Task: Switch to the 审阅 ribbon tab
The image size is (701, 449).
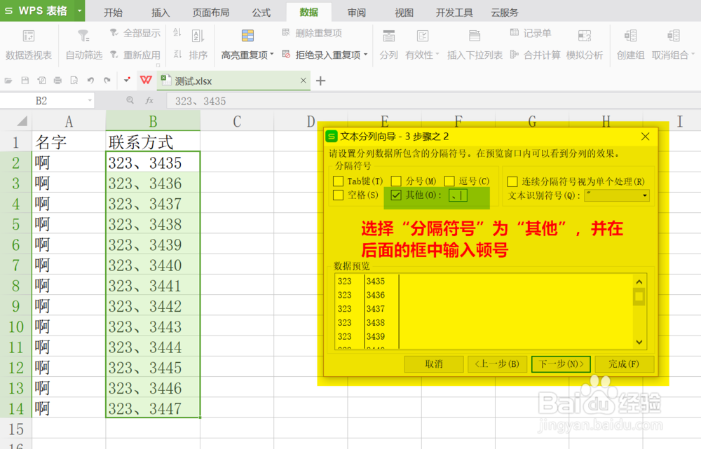Action: 355,12
